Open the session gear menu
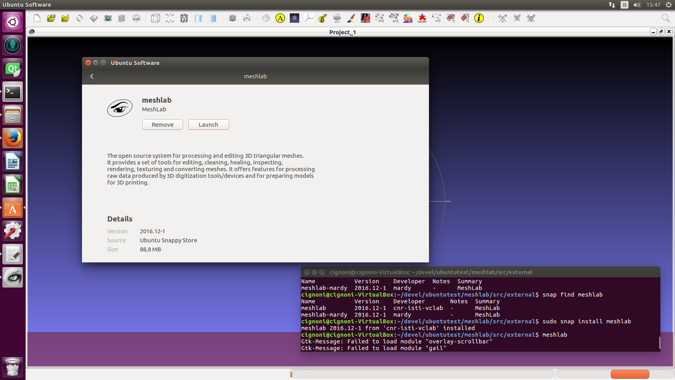This screenshot has width=675, height=380. pyautogui.click(x=669, y=5)
